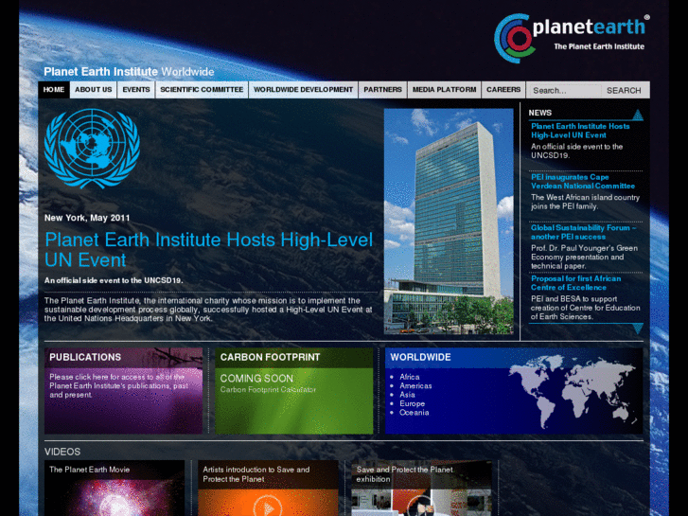This screenshot has height=516, width=688.
Task: Click publications access text
Action: pos(118,385)
